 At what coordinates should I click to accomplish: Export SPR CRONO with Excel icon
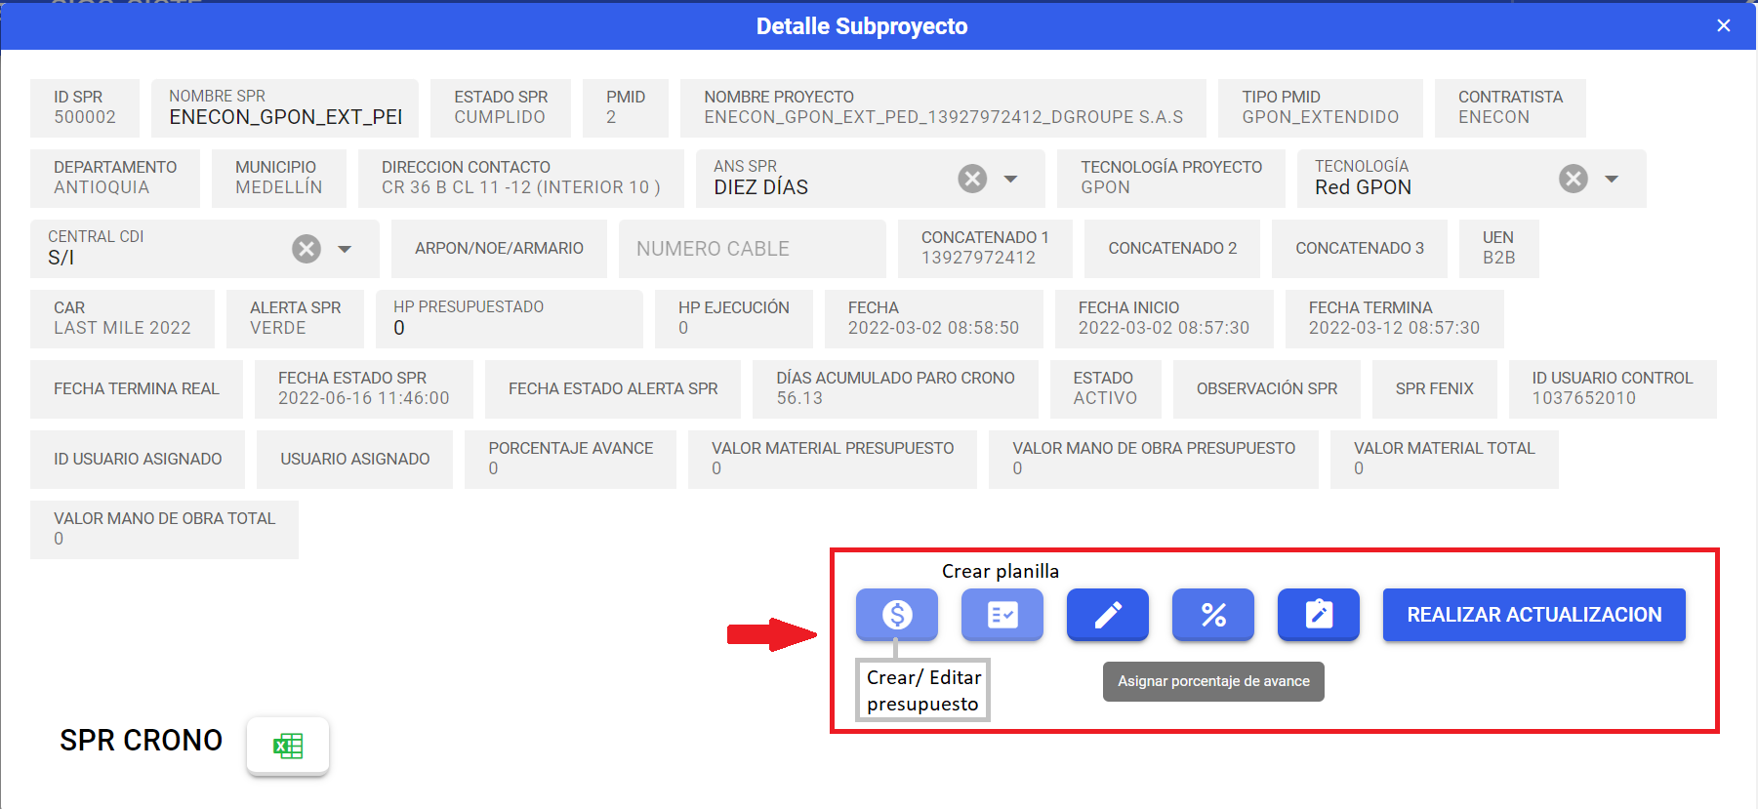288,747
